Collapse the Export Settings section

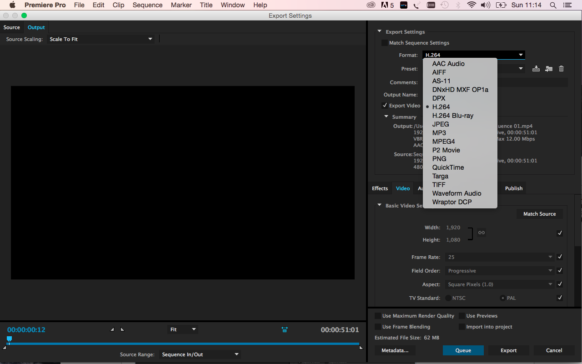click(379, 32)
